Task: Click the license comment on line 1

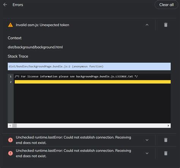Action: coord(76,76)
